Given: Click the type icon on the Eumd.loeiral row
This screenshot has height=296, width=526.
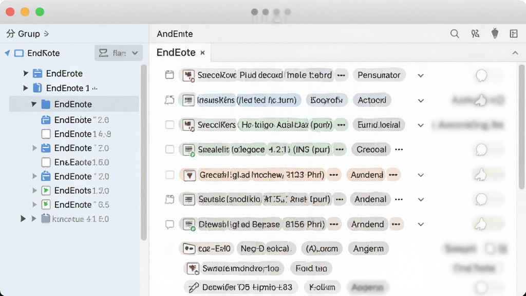Looking at the screenshot, I should pos(188,125).
